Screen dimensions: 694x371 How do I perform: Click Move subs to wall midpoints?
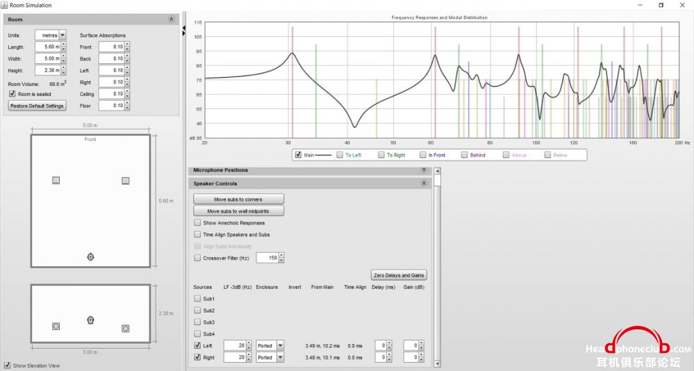(238, 211)
